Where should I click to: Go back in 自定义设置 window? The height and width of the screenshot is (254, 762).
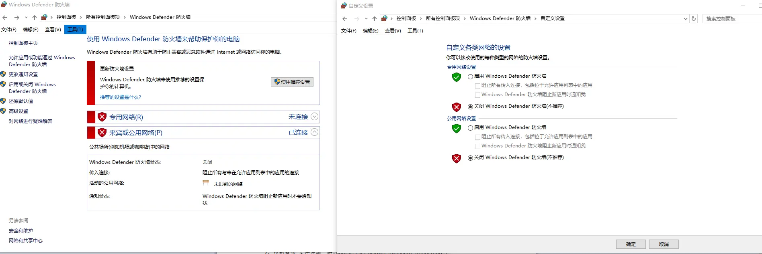tap(345, 18)
